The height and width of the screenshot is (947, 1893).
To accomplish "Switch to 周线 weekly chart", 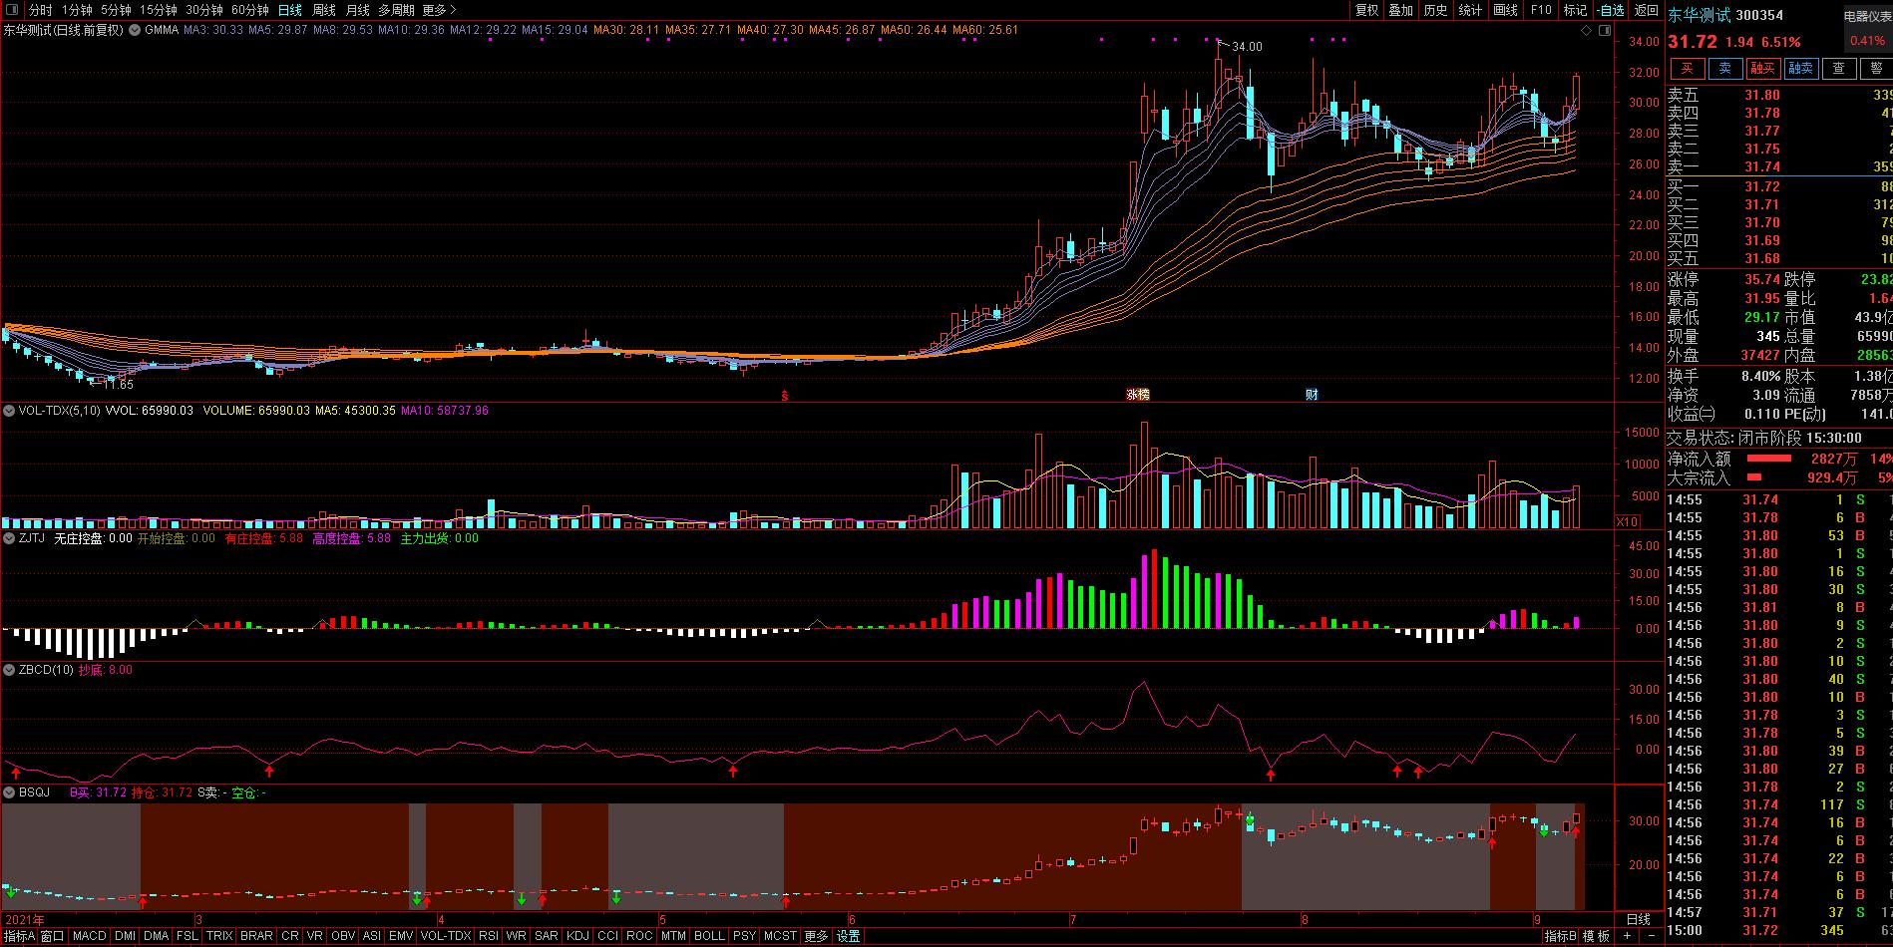I will [324, 10].
